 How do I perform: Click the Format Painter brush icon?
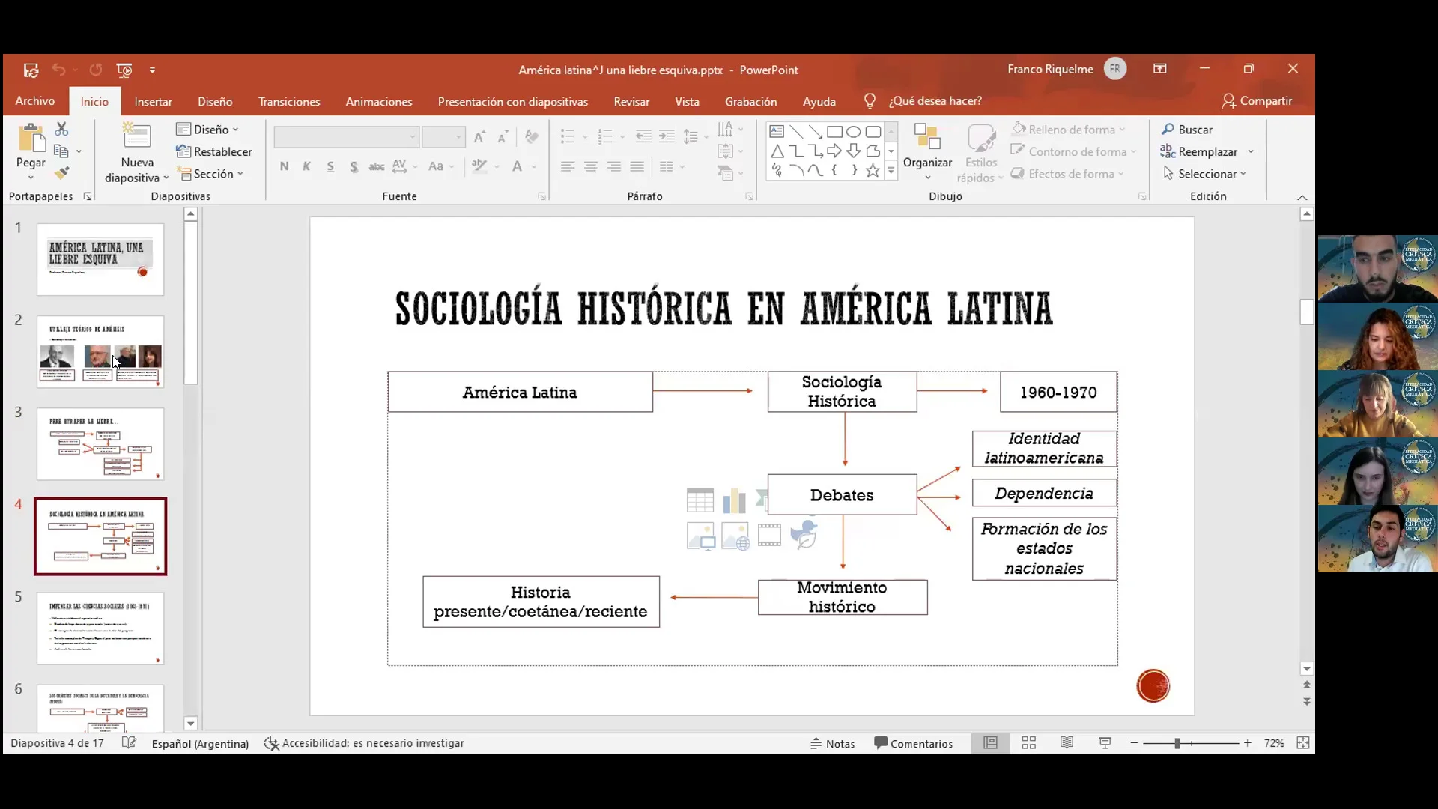point(61,174)
